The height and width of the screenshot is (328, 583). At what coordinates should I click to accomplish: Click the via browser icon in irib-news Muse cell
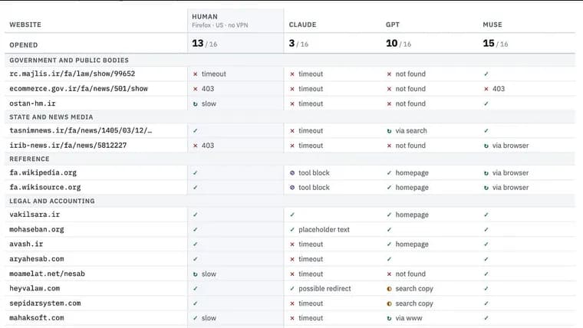click(486, 146)
